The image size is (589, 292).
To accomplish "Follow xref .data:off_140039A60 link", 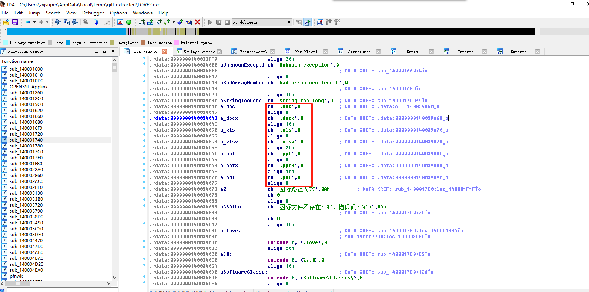I will [408, 106].
